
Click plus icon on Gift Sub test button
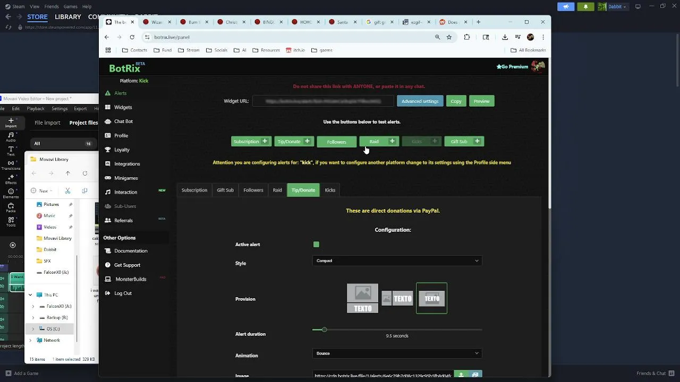point(477,141)
